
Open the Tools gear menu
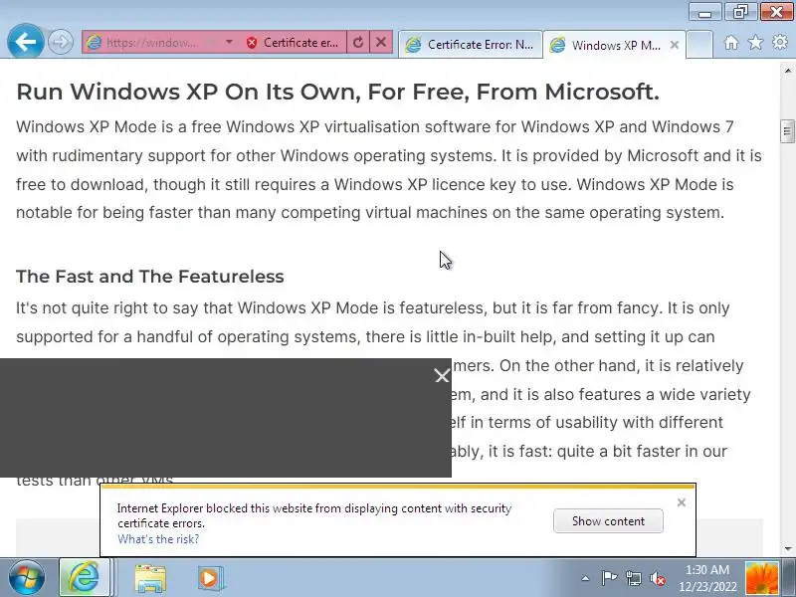780,42
